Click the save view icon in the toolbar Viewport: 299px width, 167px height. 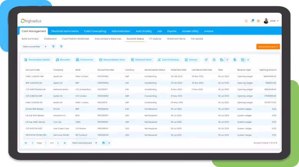243,60
